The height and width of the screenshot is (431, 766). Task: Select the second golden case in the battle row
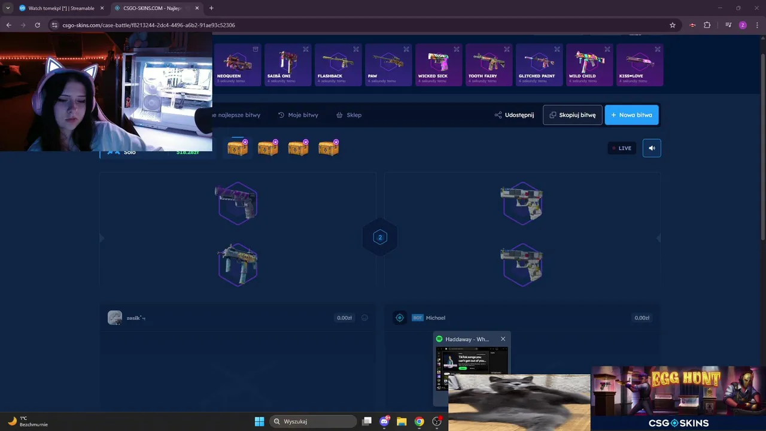[268, 147]
